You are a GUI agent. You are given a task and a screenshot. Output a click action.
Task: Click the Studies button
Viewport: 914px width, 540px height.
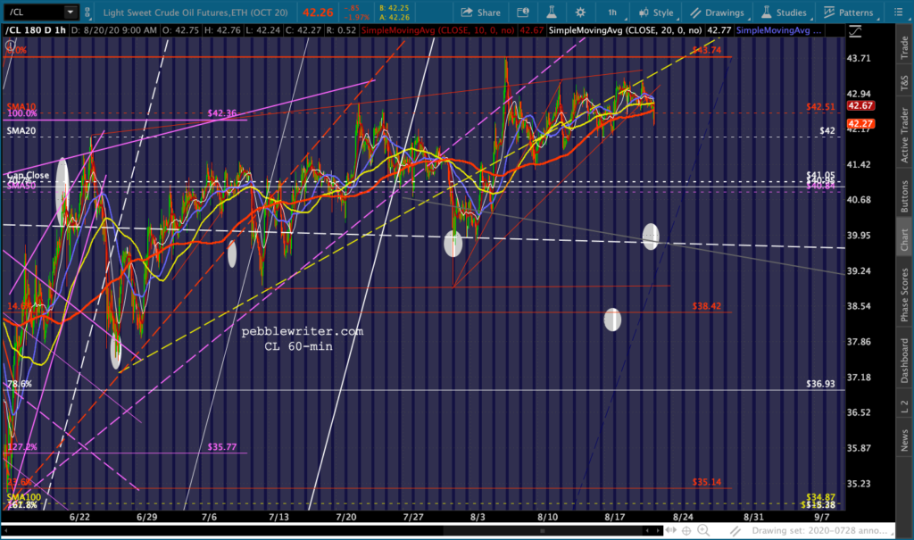point(784,12)
